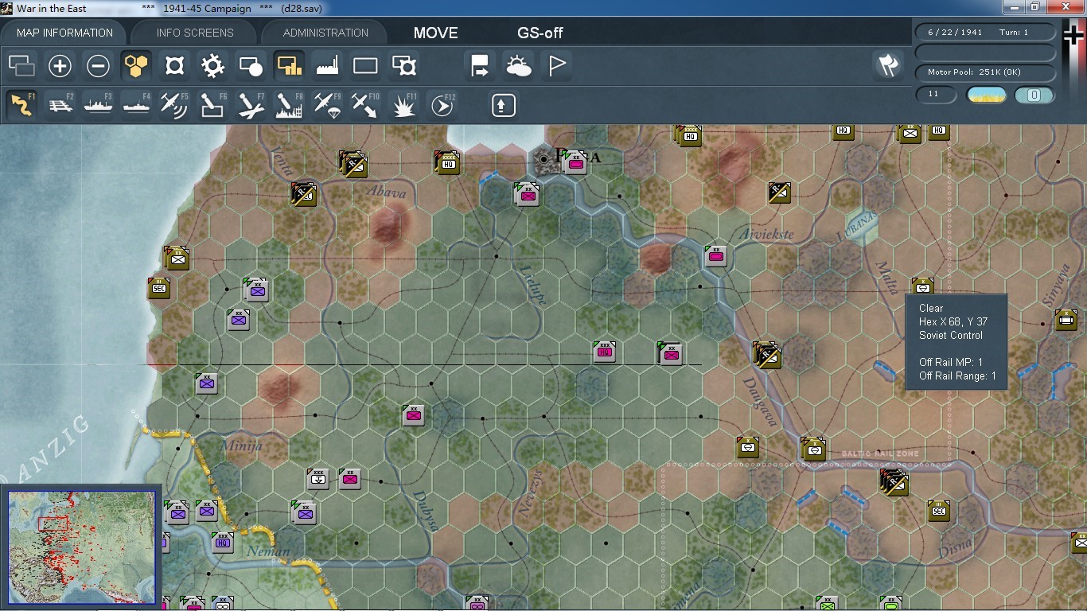Screen dimensions: 1087x611
Task: Click the sky and wheat field indicator
Action: pos(986,95)
